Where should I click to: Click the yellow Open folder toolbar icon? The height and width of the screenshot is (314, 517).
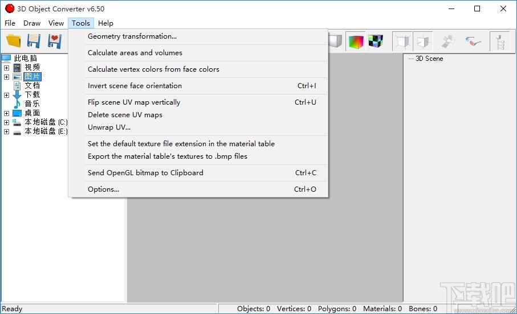click(14, 41)
